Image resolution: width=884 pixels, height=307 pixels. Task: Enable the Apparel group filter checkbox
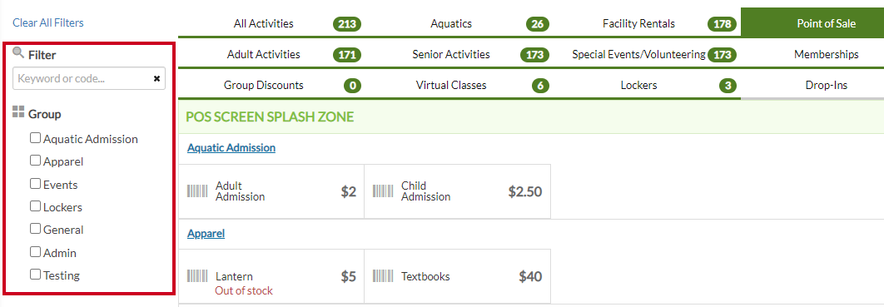pos(36,161)
